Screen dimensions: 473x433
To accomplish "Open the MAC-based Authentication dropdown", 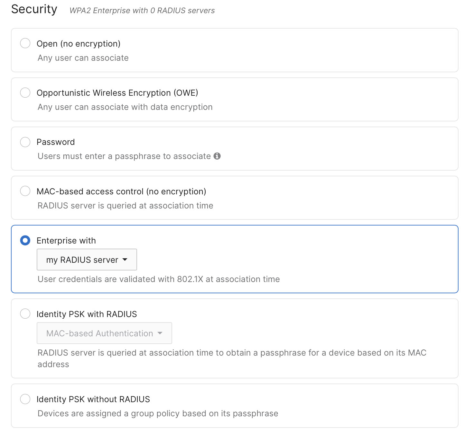I will (104, 333).
